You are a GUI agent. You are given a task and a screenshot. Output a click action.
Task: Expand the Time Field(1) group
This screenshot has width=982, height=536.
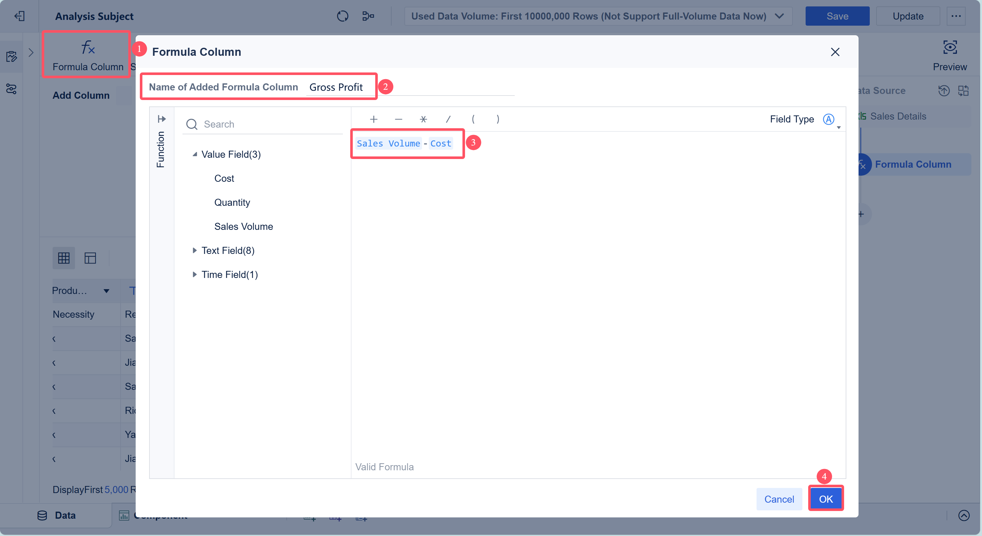point(194,274)
